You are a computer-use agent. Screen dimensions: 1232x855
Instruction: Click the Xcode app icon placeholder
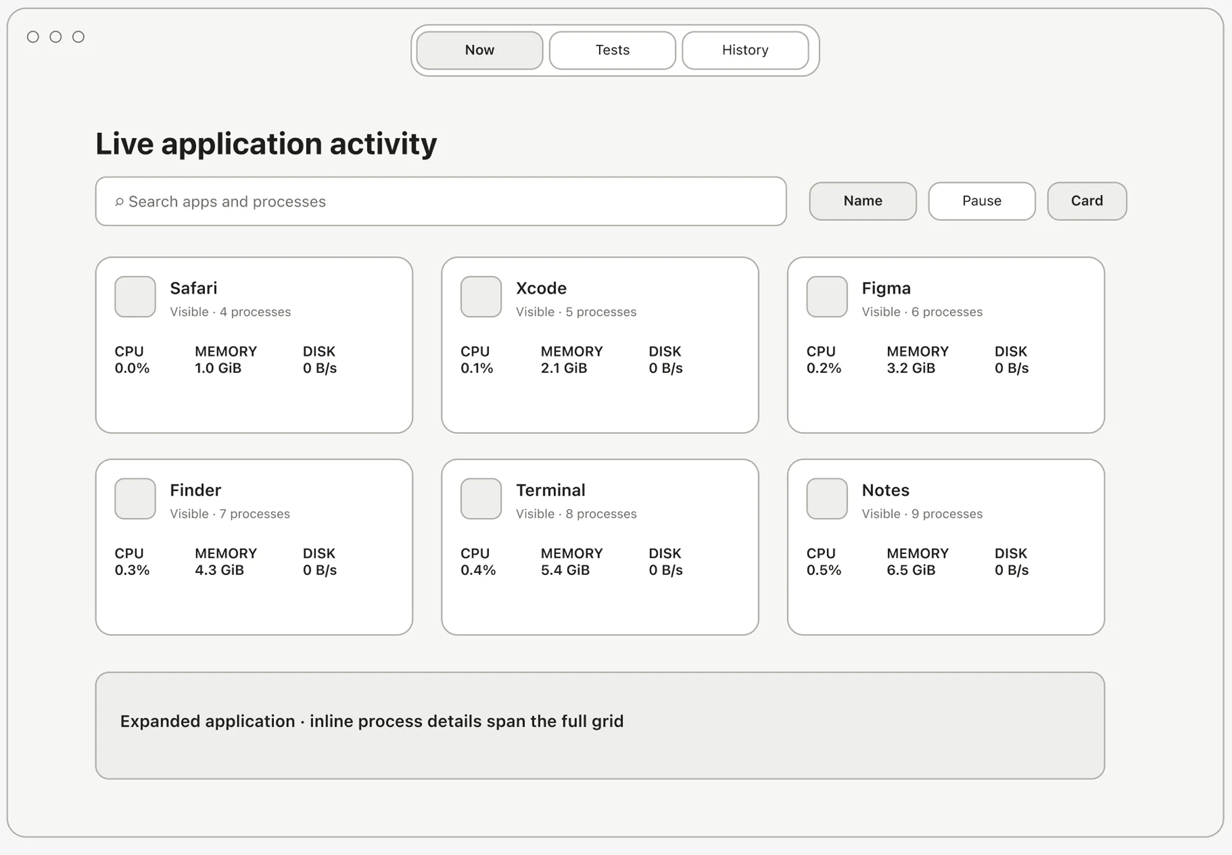481,297
